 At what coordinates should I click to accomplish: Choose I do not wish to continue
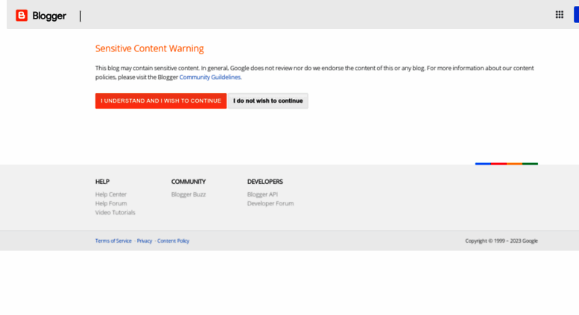pyautogui.click(x=268, y=101)
